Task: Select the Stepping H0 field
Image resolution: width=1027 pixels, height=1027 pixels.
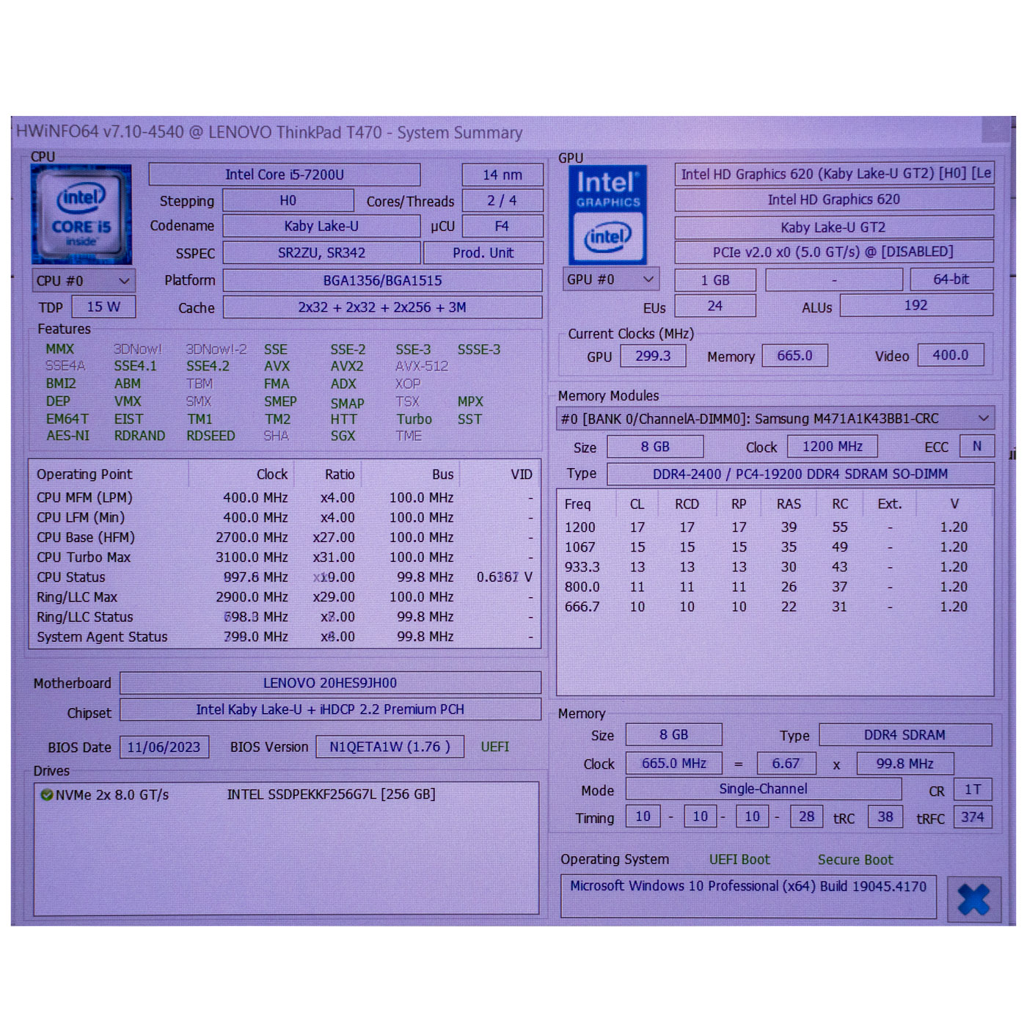Action: 288,201
